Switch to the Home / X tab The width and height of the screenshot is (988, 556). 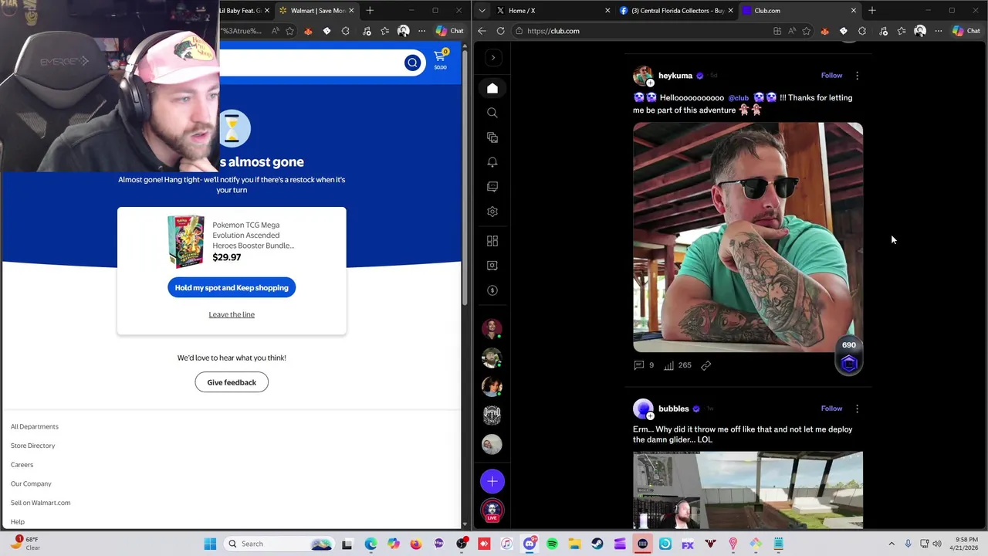552,11
